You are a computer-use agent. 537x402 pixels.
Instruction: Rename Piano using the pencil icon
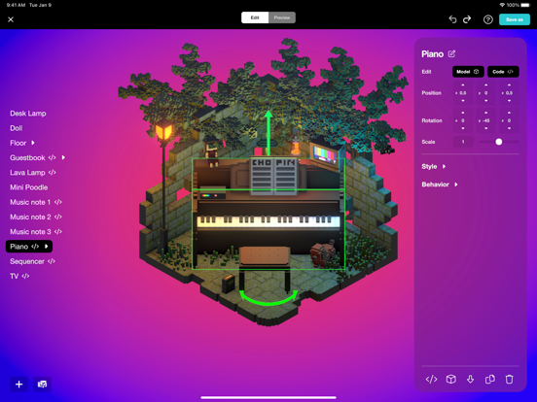(451, 53)
